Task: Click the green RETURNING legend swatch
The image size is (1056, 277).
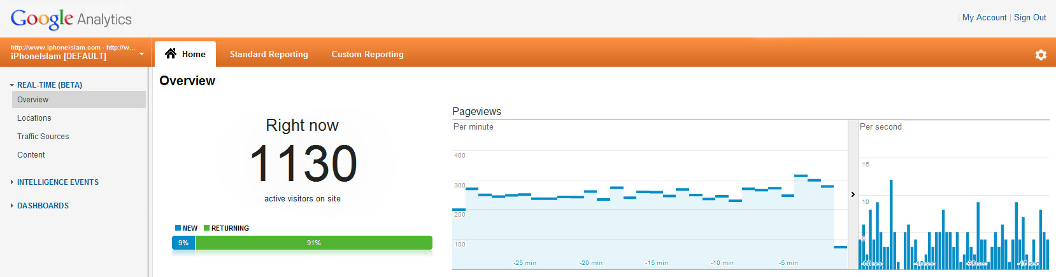Action: (x=207, y=228)
